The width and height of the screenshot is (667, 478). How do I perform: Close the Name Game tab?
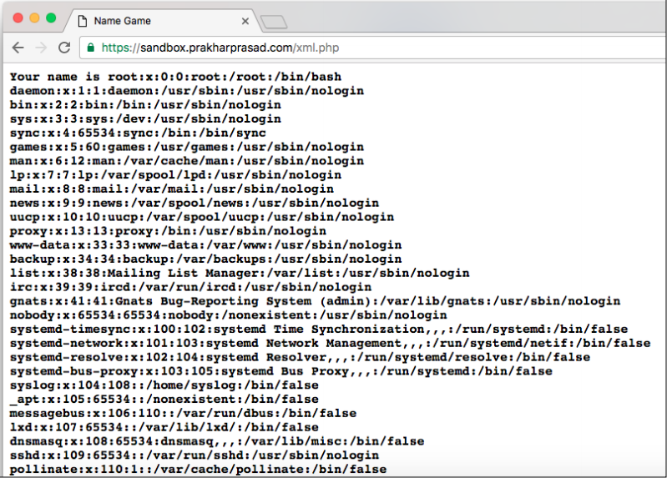(245, 21)
